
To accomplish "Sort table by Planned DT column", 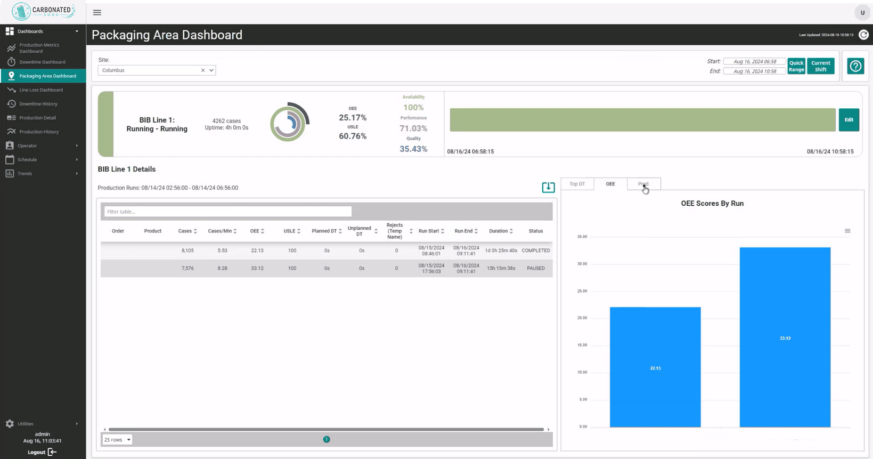I will (x=340, y=231).
